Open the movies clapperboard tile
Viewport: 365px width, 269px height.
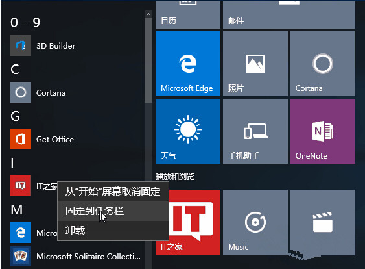pyautogui.click(x=323, y=222)
